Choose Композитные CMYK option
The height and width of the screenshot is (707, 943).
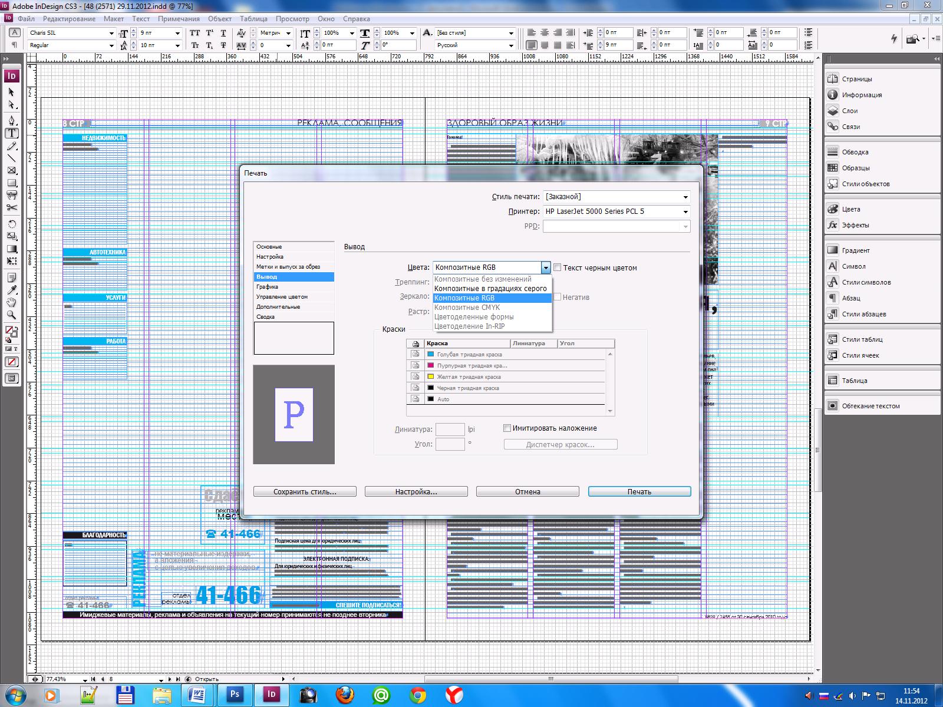click(492, 308)
